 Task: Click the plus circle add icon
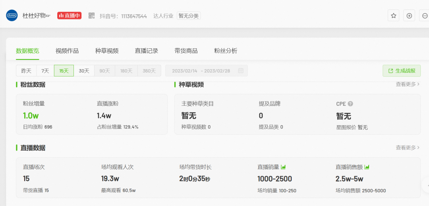[409, 16]
